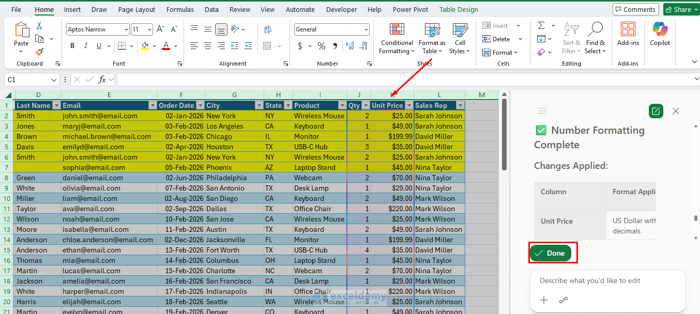The width and height of the screenshot is (700, 314).
Task: Click the Insert Function fx icon
Action: click(x=102, y=80)
